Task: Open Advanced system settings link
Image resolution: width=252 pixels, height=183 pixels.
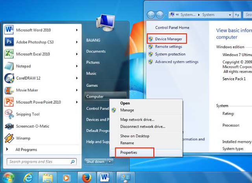Action: point(177,62)
